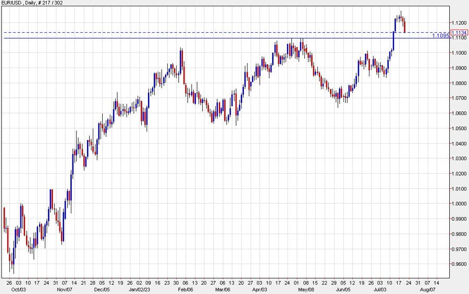Click the 1.0500 price axis label
This screenshot has width=469, height=294.
(456, 129)
